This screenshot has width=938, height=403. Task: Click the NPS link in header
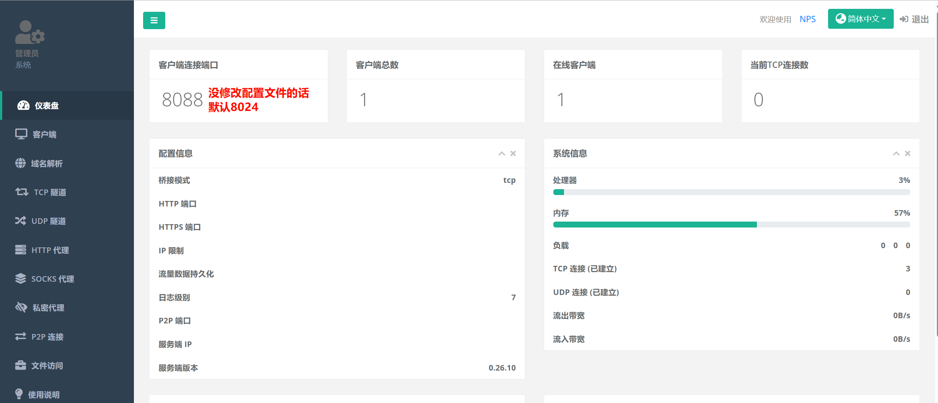[807, 19]
